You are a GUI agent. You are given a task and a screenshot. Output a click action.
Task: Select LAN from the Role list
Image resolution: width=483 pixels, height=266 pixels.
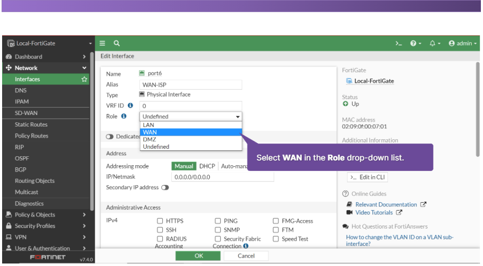tap(191, 125)
